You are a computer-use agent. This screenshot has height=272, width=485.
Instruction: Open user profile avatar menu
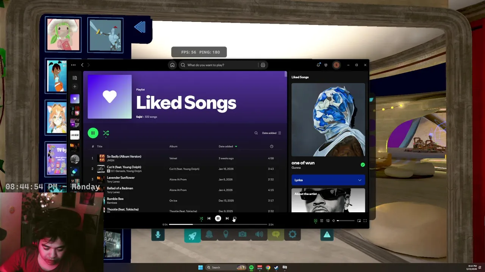(x=336, y=65)
